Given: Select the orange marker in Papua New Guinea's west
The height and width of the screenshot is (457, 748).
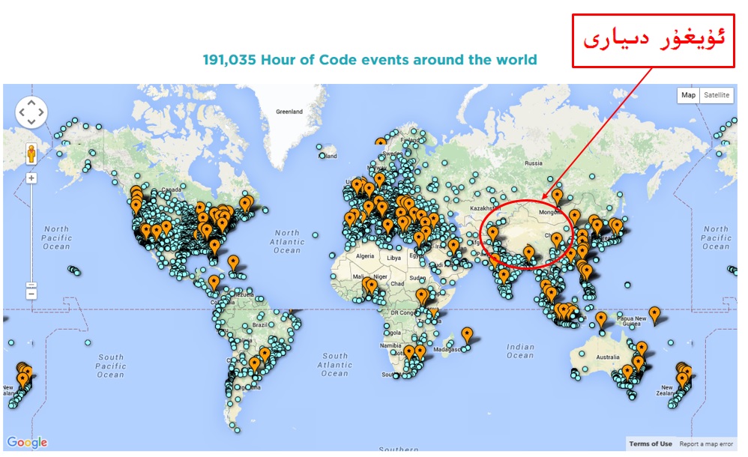Looking at the screenshot, I should pos(601,319).
